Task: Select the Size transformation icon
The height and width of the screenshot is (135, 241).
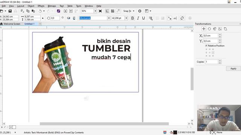Action: [x=220, y=29]
